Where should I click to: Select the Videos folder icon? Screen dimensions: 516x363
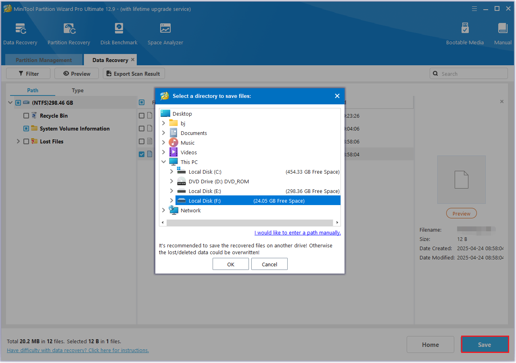click(173, 152)
